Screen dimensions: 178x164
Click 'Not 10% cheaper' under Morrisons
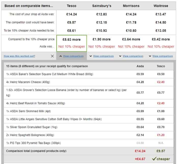(131, 46)
